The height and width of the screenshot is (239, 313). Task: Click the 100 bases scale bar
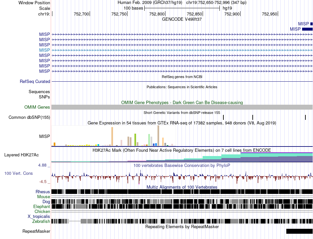(x=182, y=8)
